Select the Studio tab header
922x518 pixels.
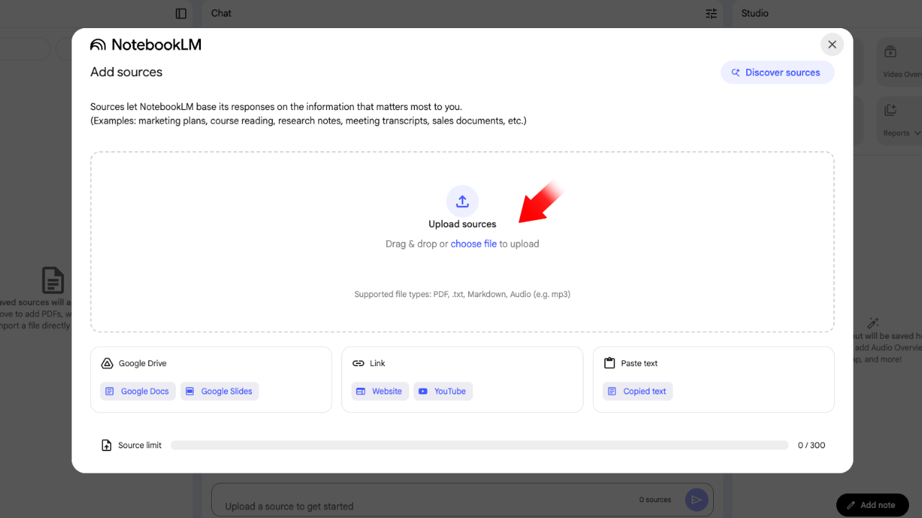[755, 14]
